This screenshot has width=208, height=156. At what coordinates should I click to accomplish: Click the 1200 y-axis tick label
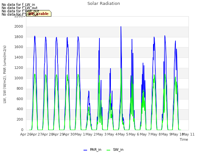coord(19,68)
